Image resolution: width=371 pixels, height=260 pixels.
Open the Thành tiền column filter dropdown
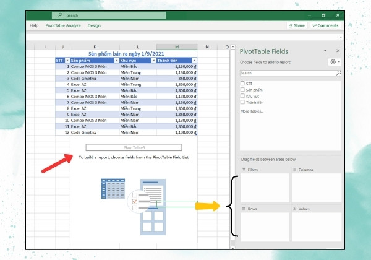point(194,61)
